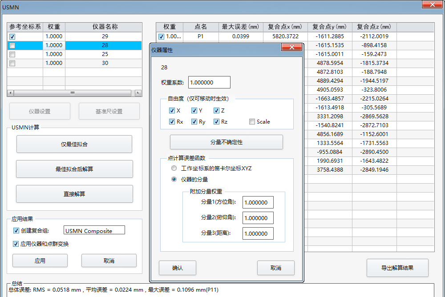Viewport: 445px width, 297px height.
Task: Click the 分量不确定性 button
Action: pos(226,142)
